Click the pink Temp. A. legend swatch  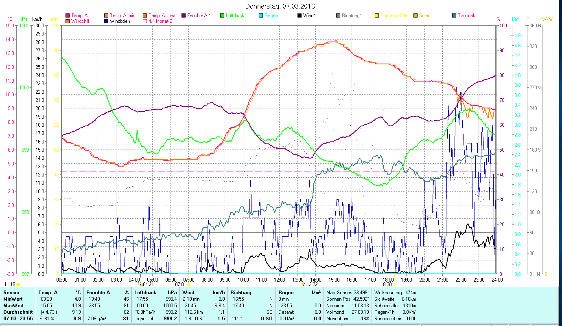tap(68, 15)
